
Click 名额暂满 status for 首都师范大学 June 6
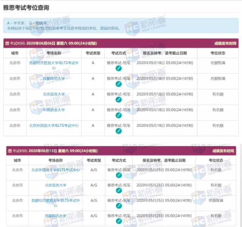pyautogui.click(x=218, y=79)
